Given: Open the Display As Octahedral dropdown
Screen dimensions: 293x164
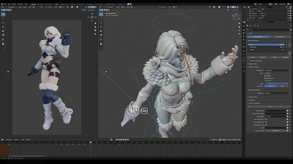Looking at the screenshot, I should pos(276,70).
